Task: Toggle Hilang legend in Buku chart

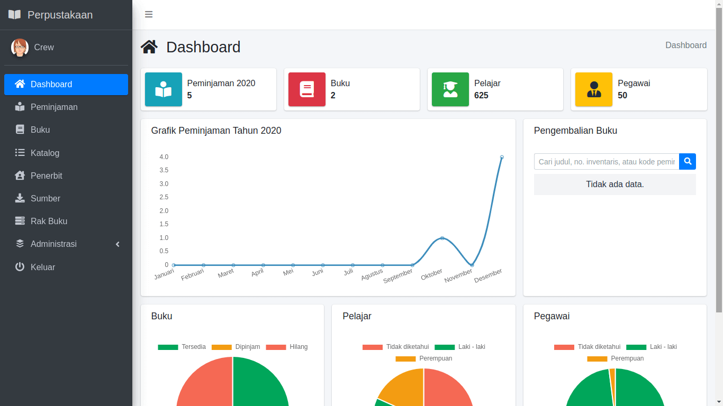Action: 286,347
